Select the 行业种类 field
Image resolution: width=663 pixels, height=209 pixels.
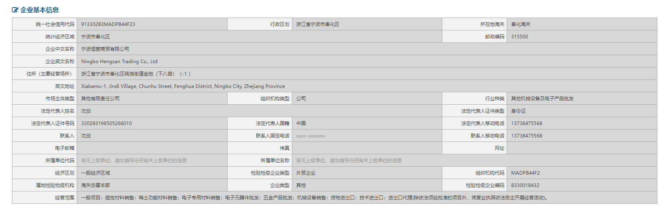click(581, 99)
